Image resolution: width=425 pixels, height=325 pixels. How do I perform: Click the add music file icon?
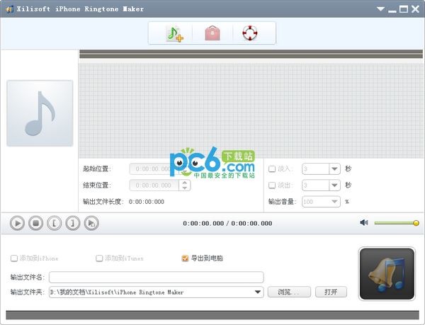pyautogui.click(x=174, y=33)
